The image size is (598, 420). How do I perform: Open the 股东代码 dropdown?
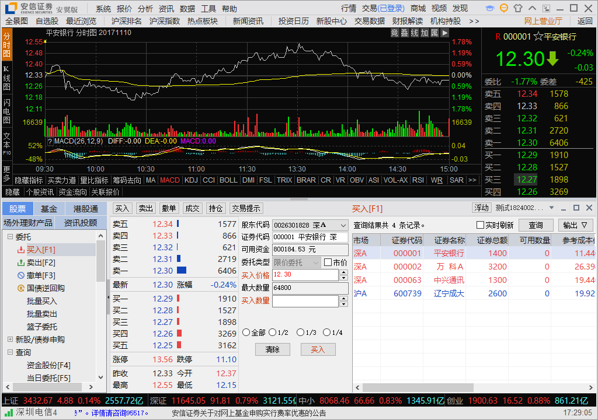[x=343, y=225]
